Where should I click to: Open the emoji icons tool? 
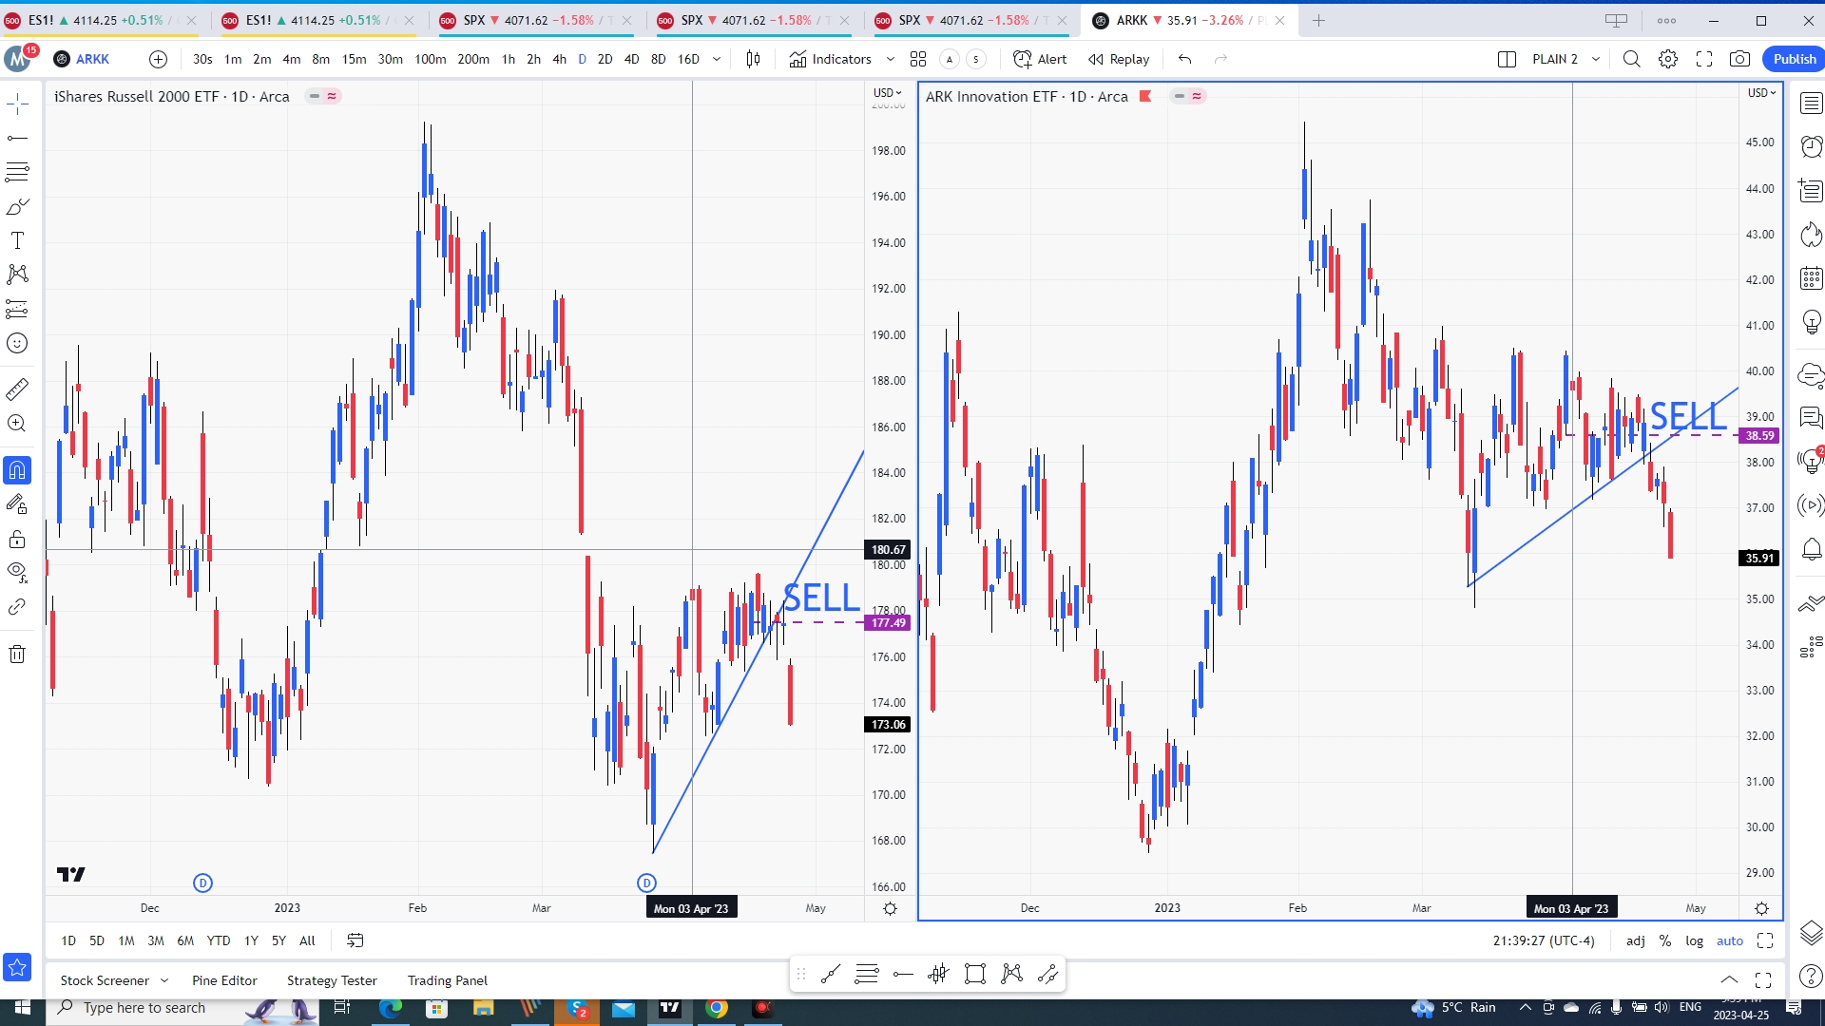17,343
